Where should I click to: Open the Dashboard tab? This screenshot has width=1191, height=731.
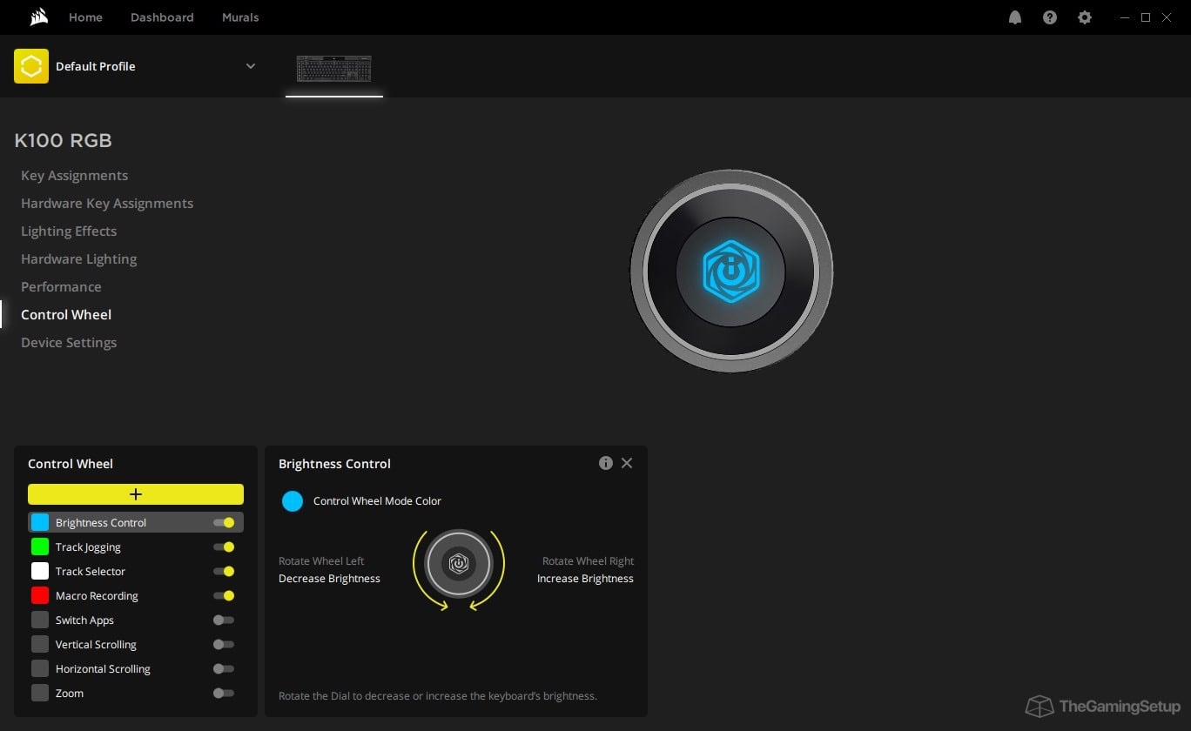pos(162,17)
